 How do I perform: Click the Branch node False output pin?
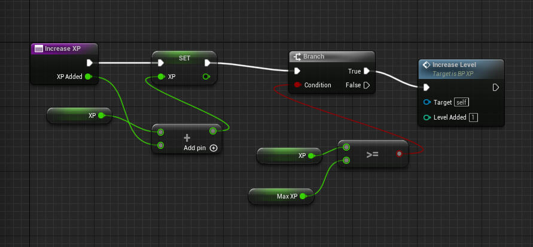click(367, 85)
